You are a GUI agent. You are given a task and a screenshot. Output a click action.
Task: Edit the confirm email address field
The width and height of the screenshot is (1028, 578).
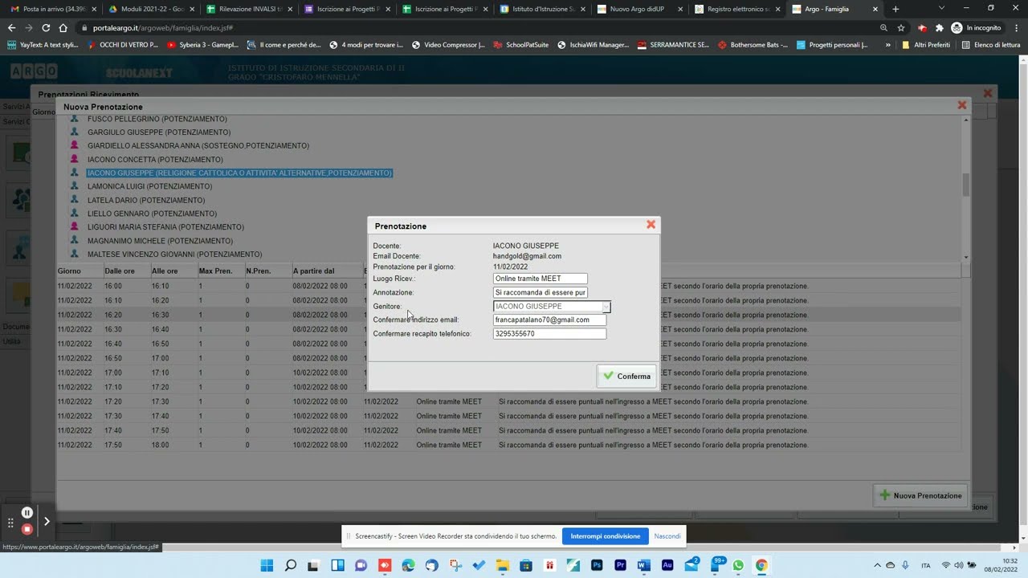(x=549, y=320)
